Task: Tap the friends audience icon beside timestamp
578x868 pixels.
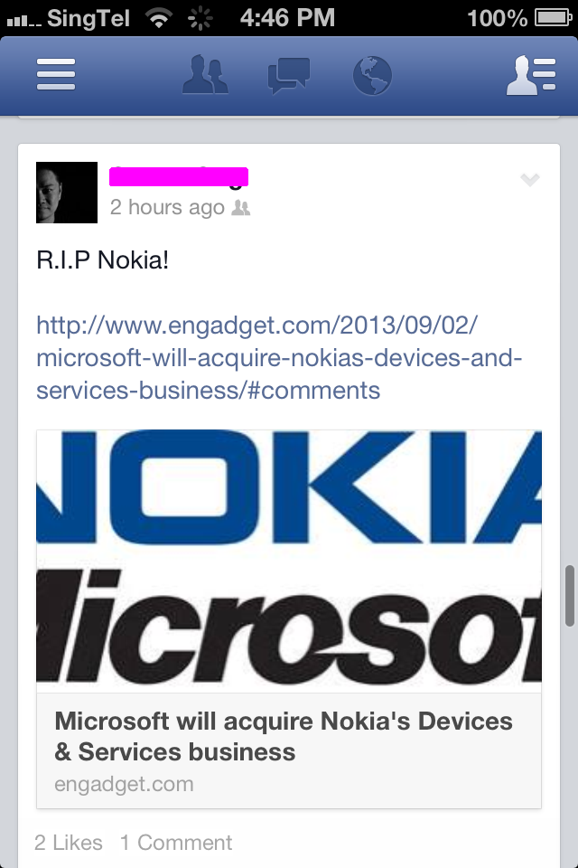Action: pos(240,208)
